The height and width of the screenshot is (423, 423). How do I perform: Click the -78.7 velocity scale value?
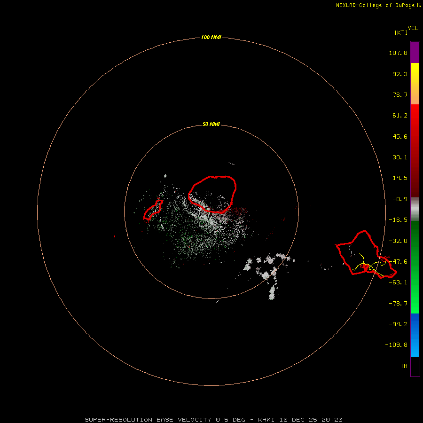(x=398, y=304)
